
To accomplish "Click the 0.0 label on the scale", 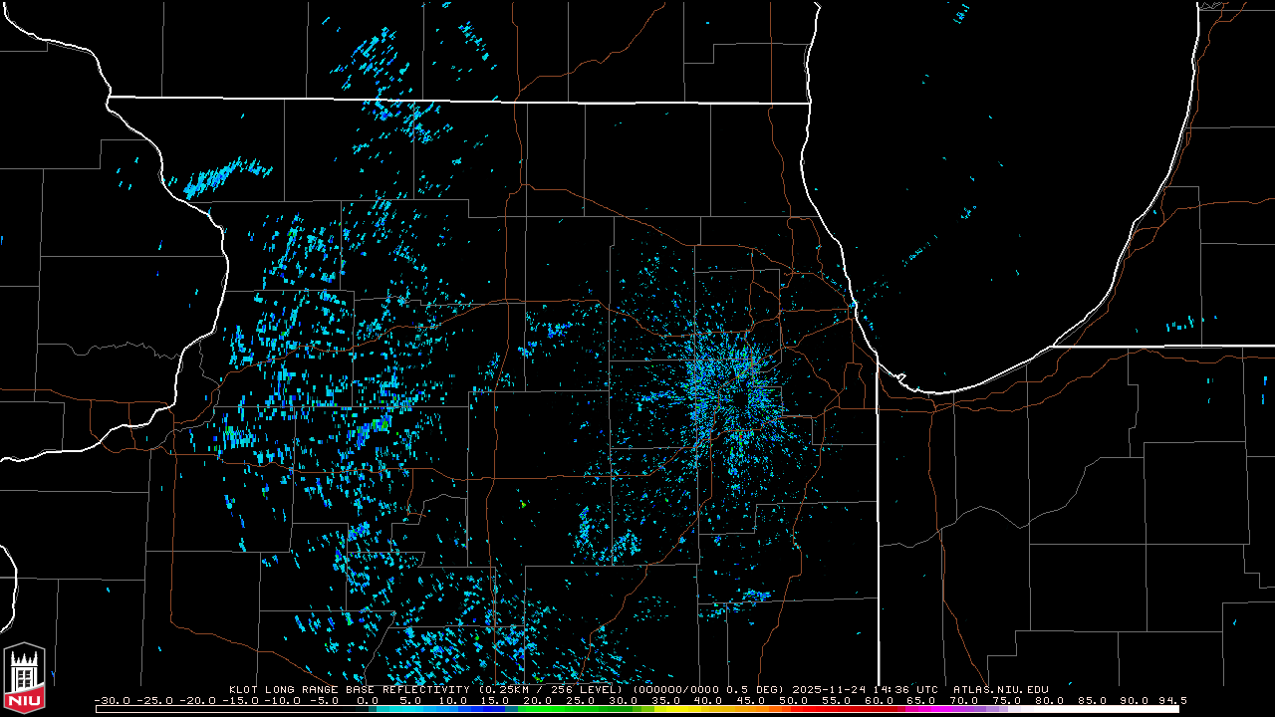I will [x=368, y=700].
